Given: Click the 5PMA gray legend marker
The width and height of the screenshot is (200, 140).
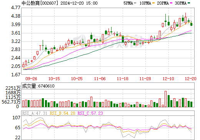Looking at the screenshot, I should point(135,3).
